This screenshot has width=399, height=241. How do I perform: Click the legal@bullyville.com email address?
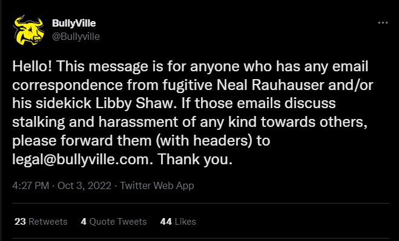[x=83, y=159]
